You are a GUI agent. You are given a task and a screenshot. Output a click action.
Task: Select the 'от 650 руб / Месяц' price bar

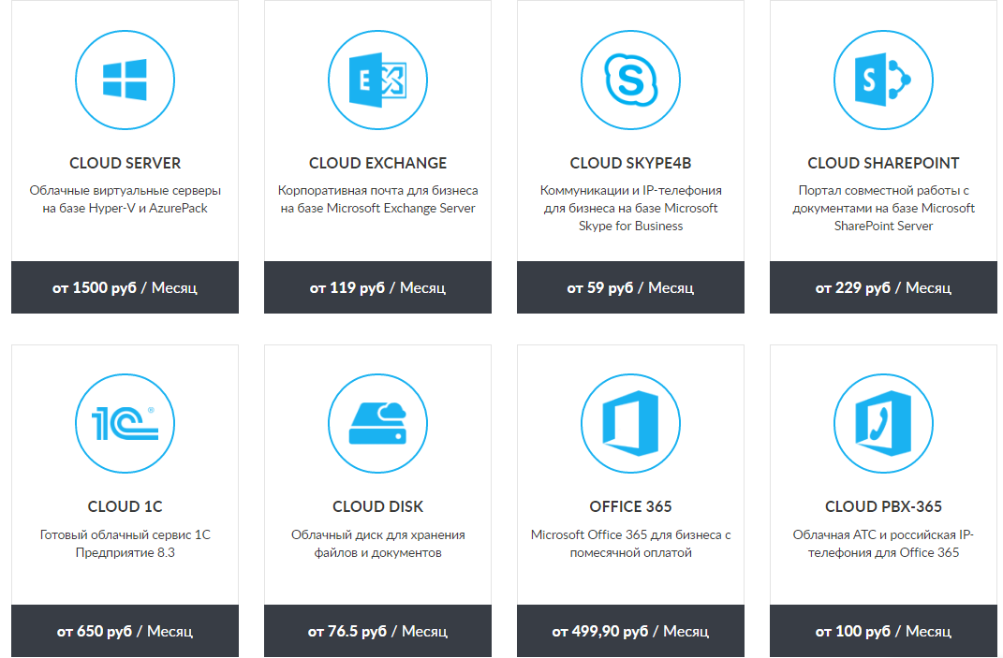125,631
